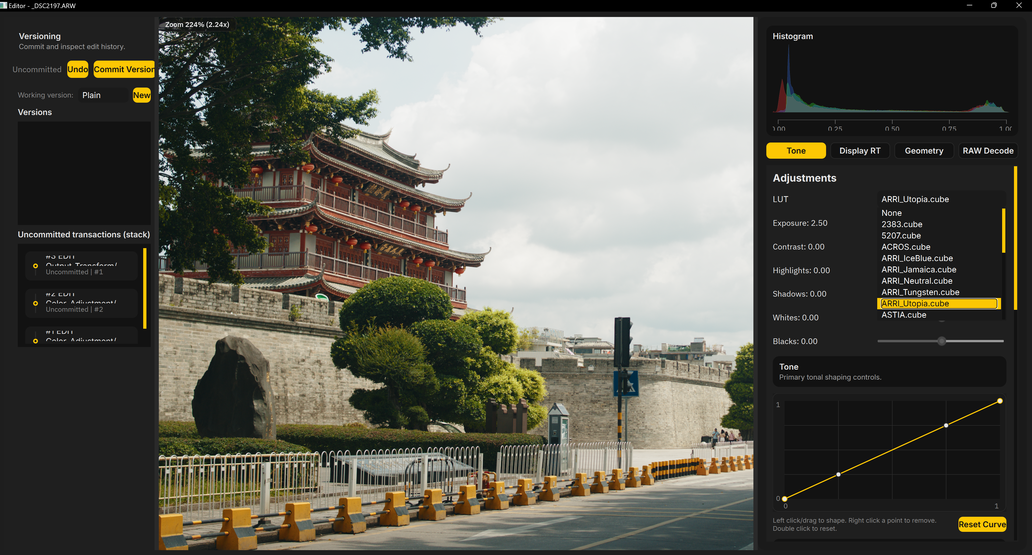This screenshot has width=1032, height=555.
Task: Click the Blacks slider handle
Action: tap(942, 341)
